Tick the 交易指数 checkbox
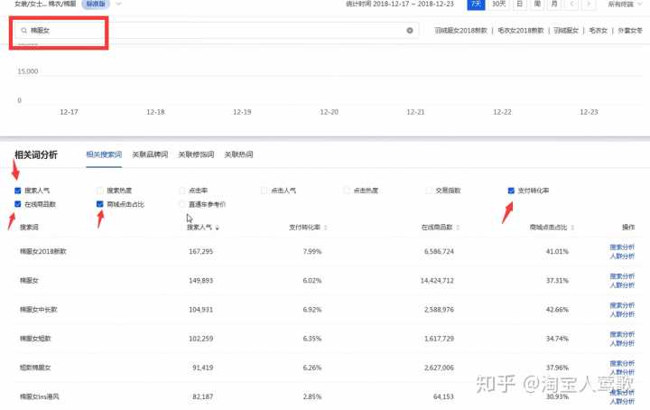This screenshot has width=650, height=410. click(x=430, y=191)
